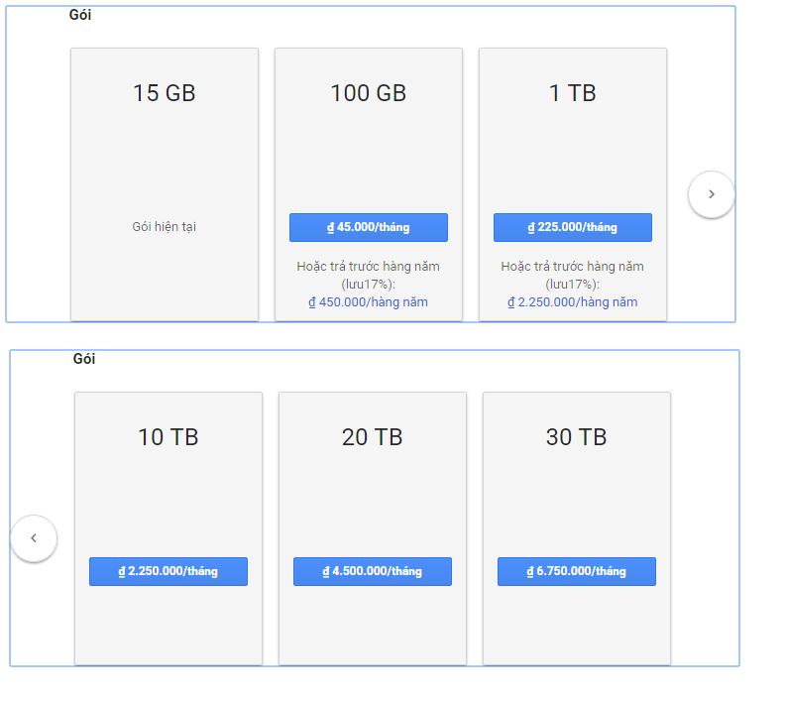Click the right arrow to show more plans
785x701 pixels.
tap(711, 194)
